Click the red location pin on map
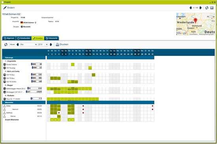The image size is (217, 144). 195,20
